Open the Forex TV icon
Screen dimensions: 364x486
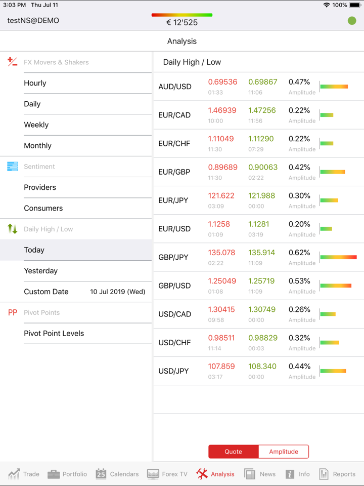(153, 474)
